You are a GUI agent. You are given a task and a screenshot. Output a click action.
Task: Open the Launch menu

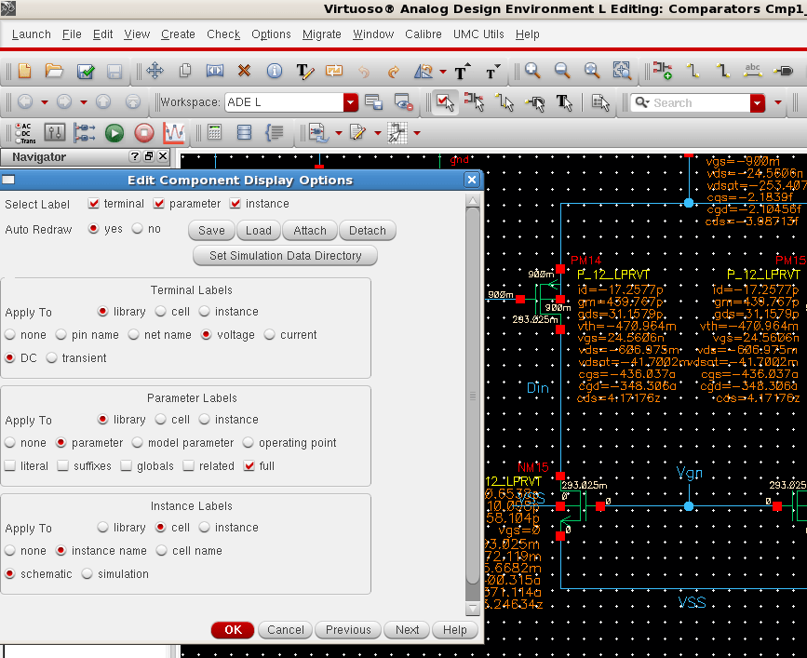[x=31, y=34]
